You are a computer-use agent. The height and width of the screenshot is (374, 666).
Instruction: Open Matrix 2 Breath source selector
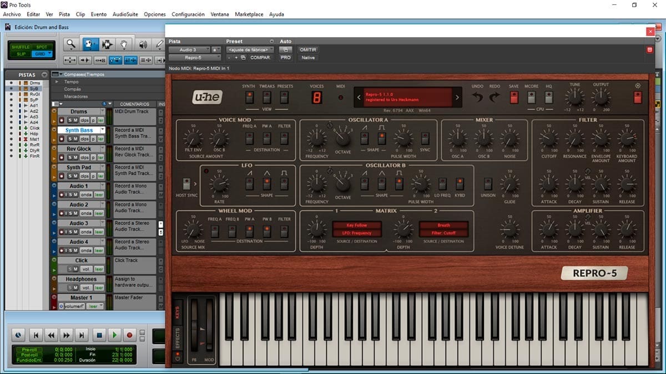(x=443, y=226)
